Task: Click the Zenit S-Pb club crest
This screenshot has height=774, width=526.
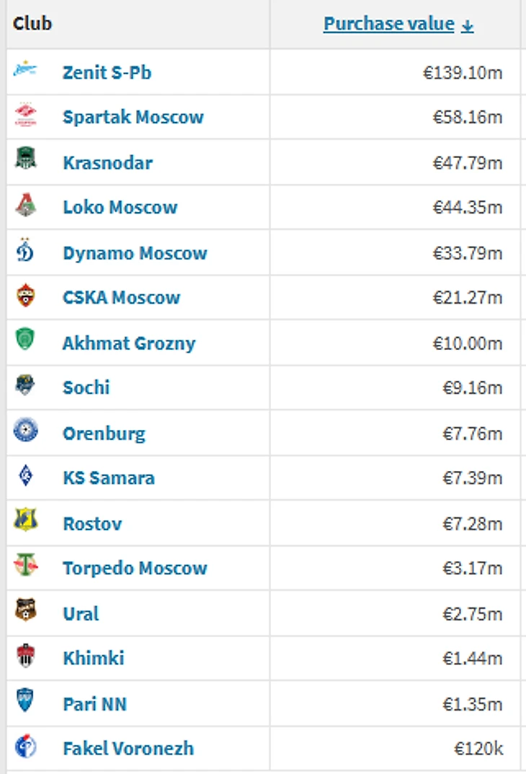Action: (x=25, y=69)
